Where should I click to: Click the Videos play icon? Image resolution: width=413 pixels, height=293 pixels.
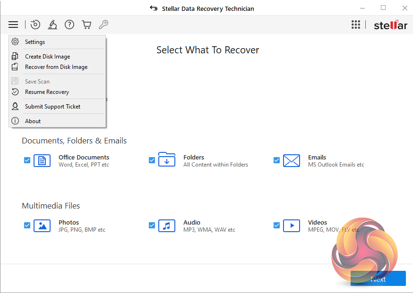coord(292,226)
